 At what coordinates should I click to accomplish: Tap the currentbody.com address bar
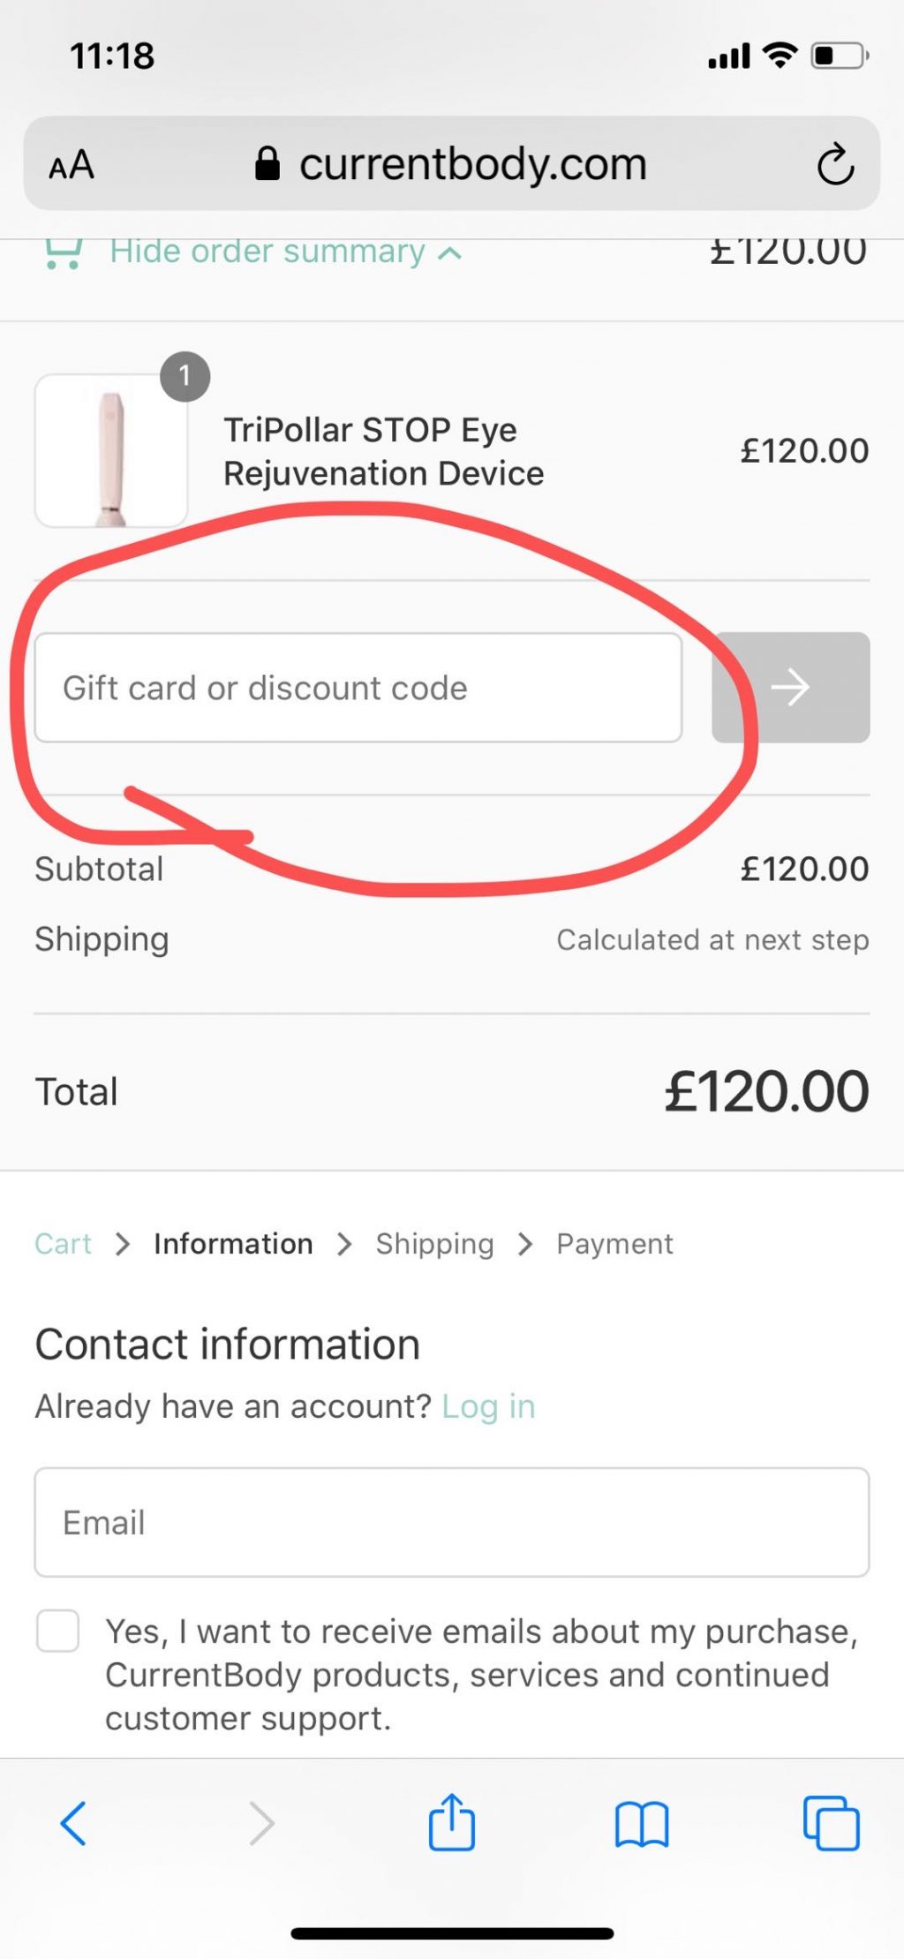pos(451,165)
